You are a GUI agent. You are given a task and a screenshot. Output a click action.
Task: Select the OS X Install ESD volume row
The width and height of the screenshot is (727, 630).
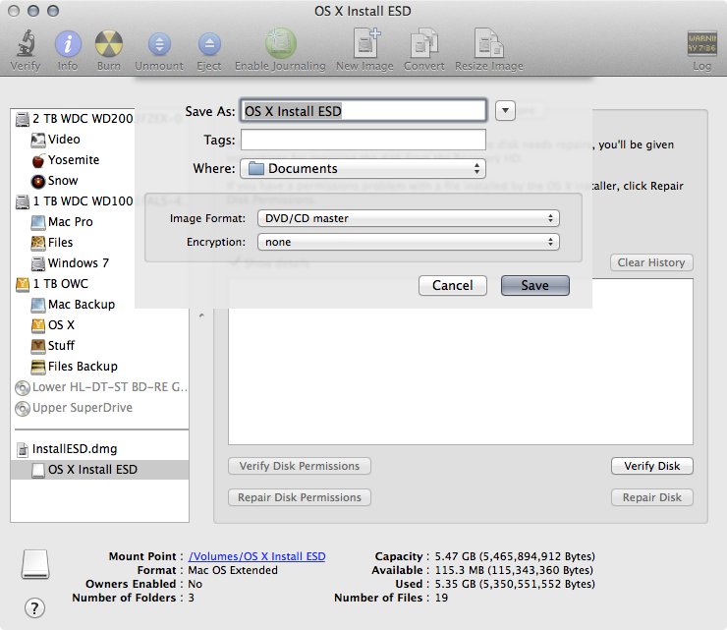tap(99, 470)
